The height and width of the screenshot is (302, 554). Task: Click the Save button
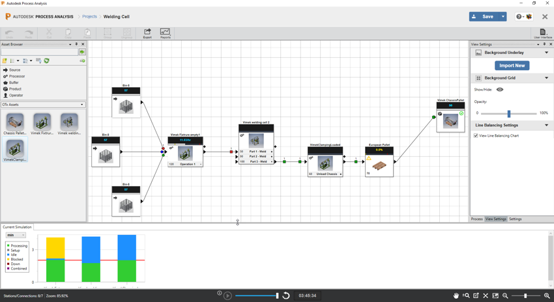pos(484,16)
